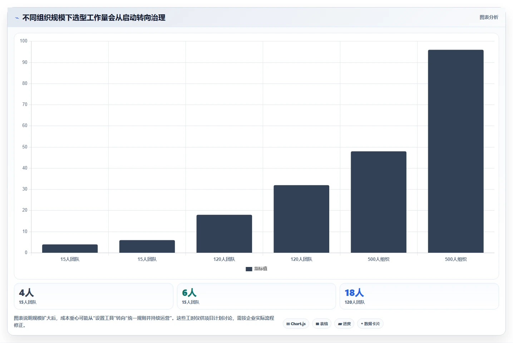Open the 4人 data card
Image resolution: width=513 pixels, height=343 pixels.
pos(94,296)
